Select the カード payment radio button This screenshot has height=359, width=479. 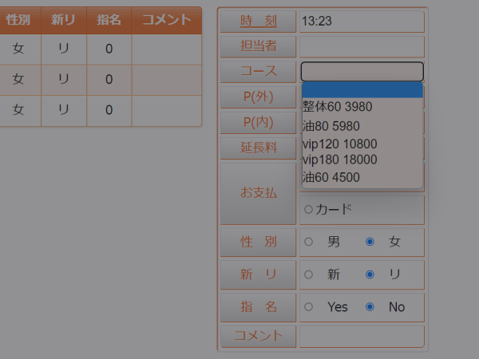308,210
